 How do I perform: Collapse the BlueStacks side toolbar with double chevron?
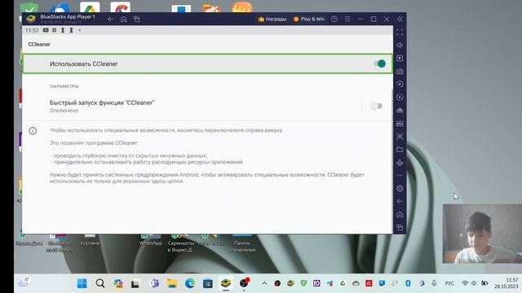(400, 20)
